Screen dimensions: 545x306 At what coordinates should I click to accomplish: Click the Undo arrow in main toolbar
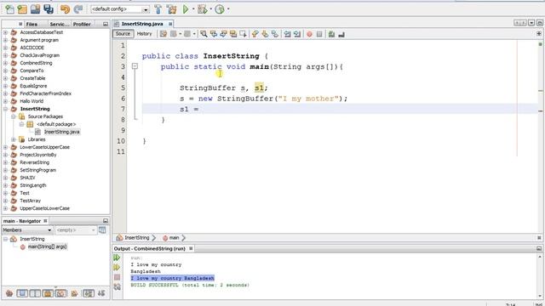click(x=65, y=9)
